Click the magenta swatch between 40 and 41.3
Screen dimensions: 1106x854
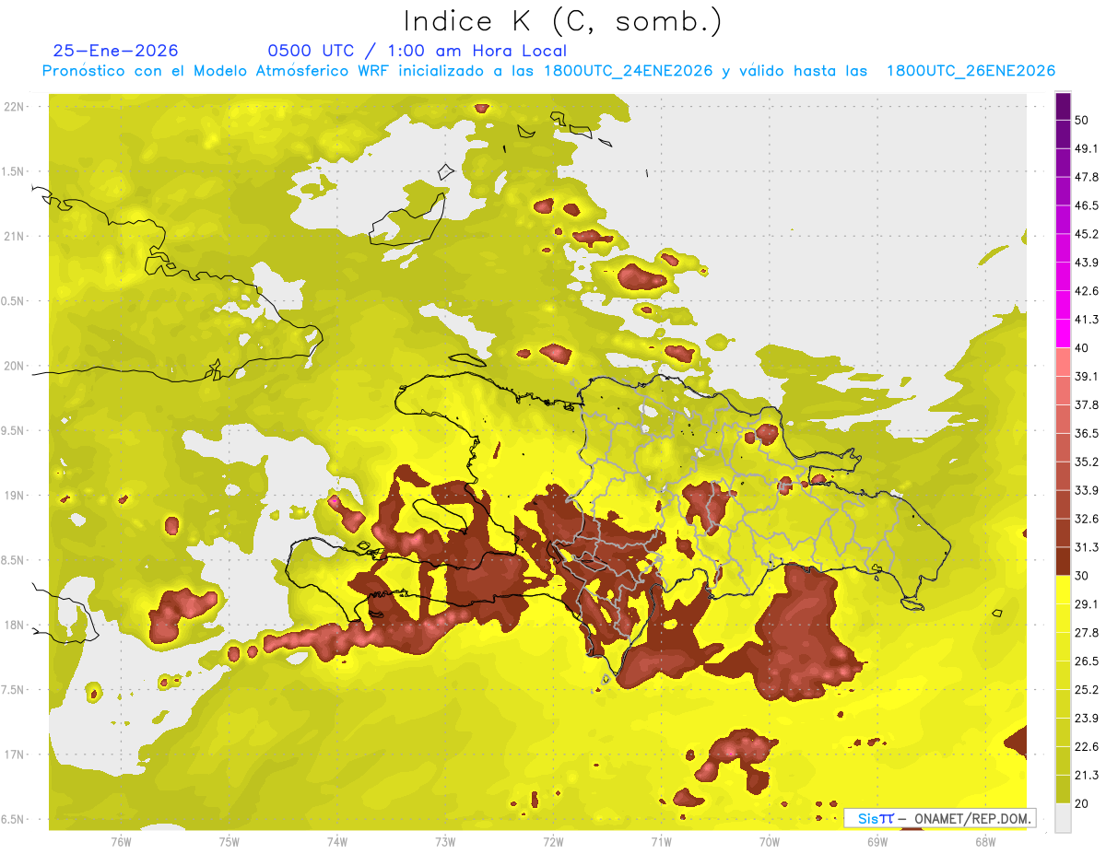[1063, 333]
